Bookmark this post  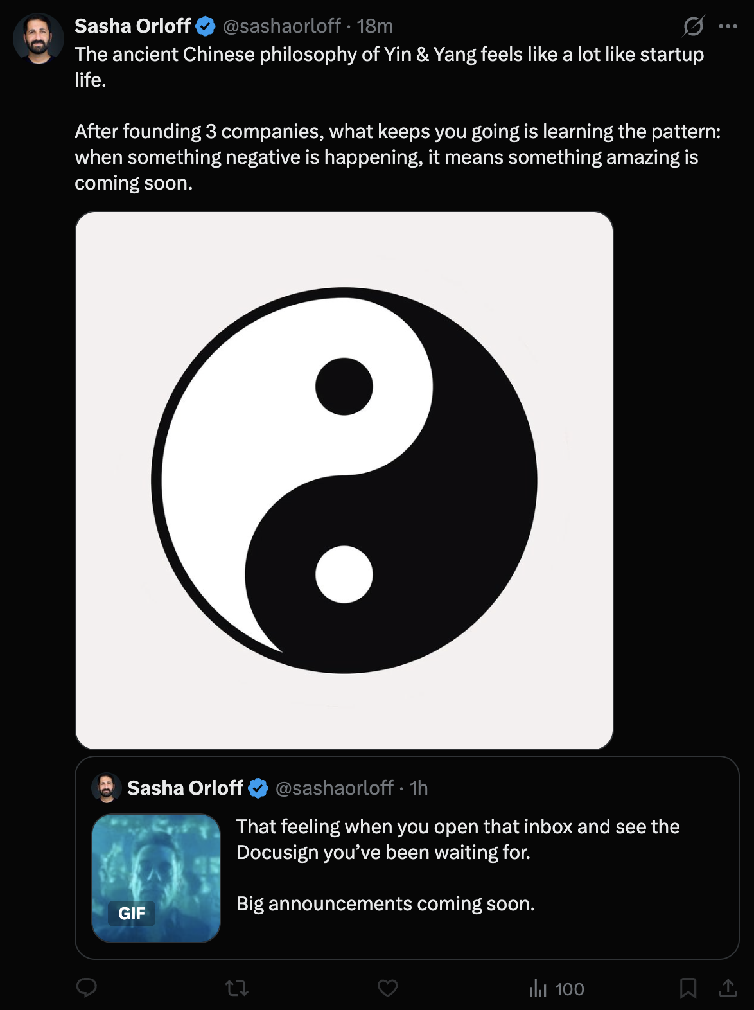tap(688, 988)
